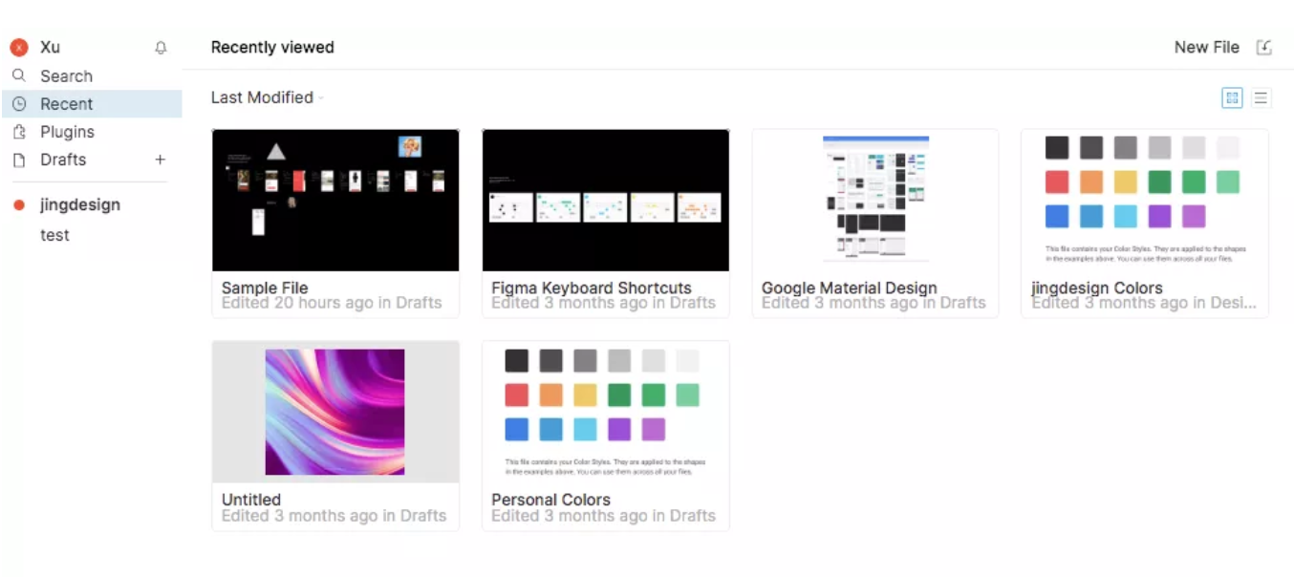Click the Figma Keyboard Shortcuts title

coord(592,288)
